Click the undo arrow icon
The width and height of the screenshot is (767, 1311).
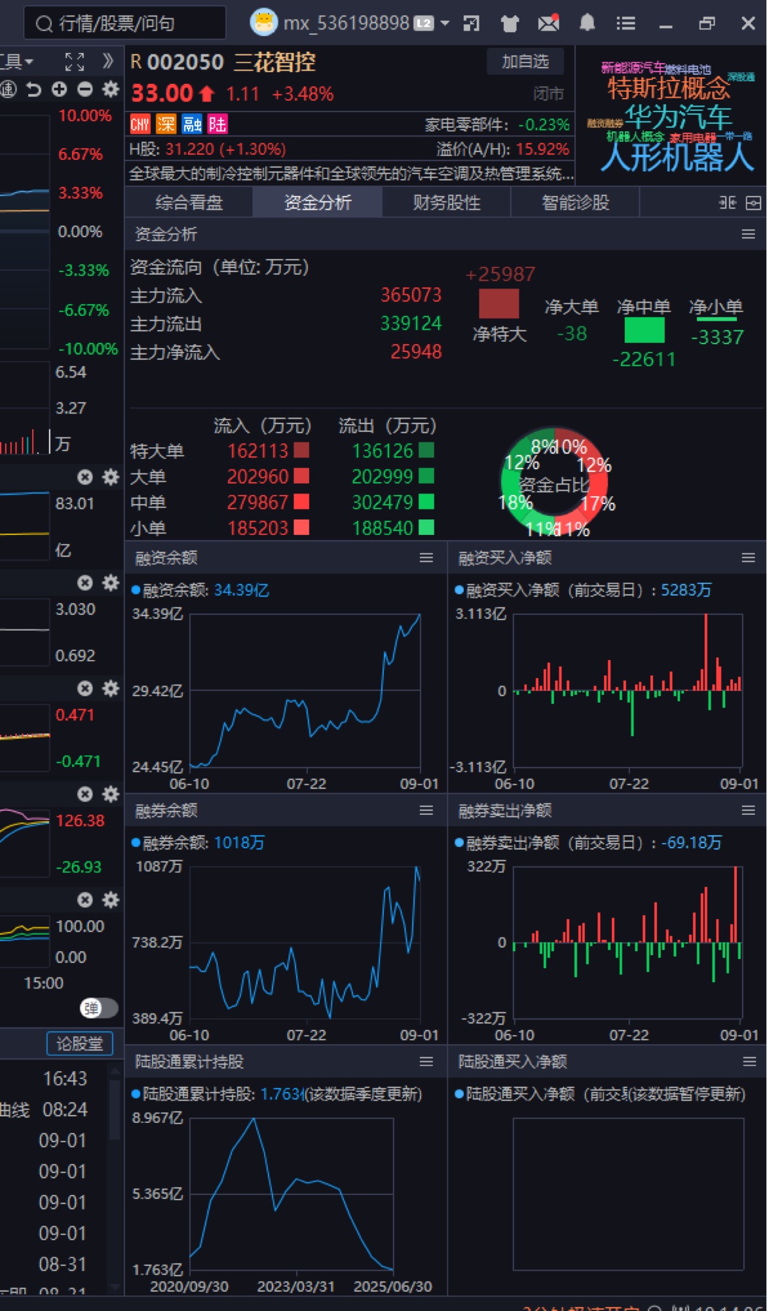click(x=33, y=89)
